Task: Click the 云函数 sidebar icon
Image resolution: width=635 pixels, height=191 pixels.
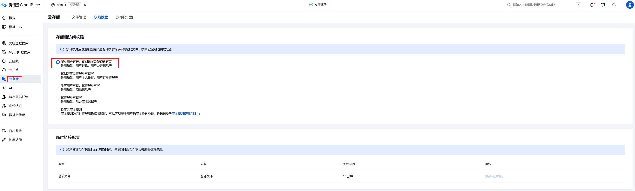Action: point(4,61)
